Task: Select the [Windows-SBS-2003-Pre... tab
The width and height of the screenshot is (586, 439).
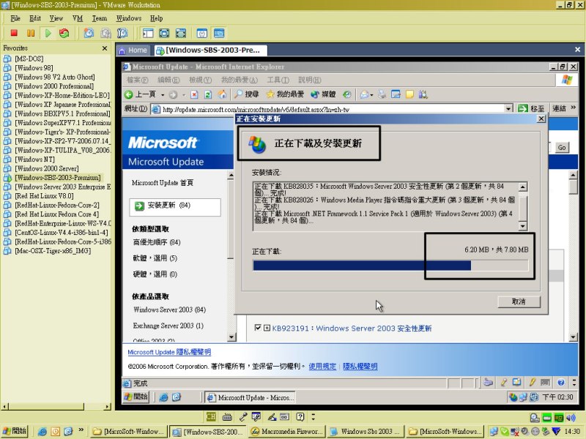Action: (211, 50)
